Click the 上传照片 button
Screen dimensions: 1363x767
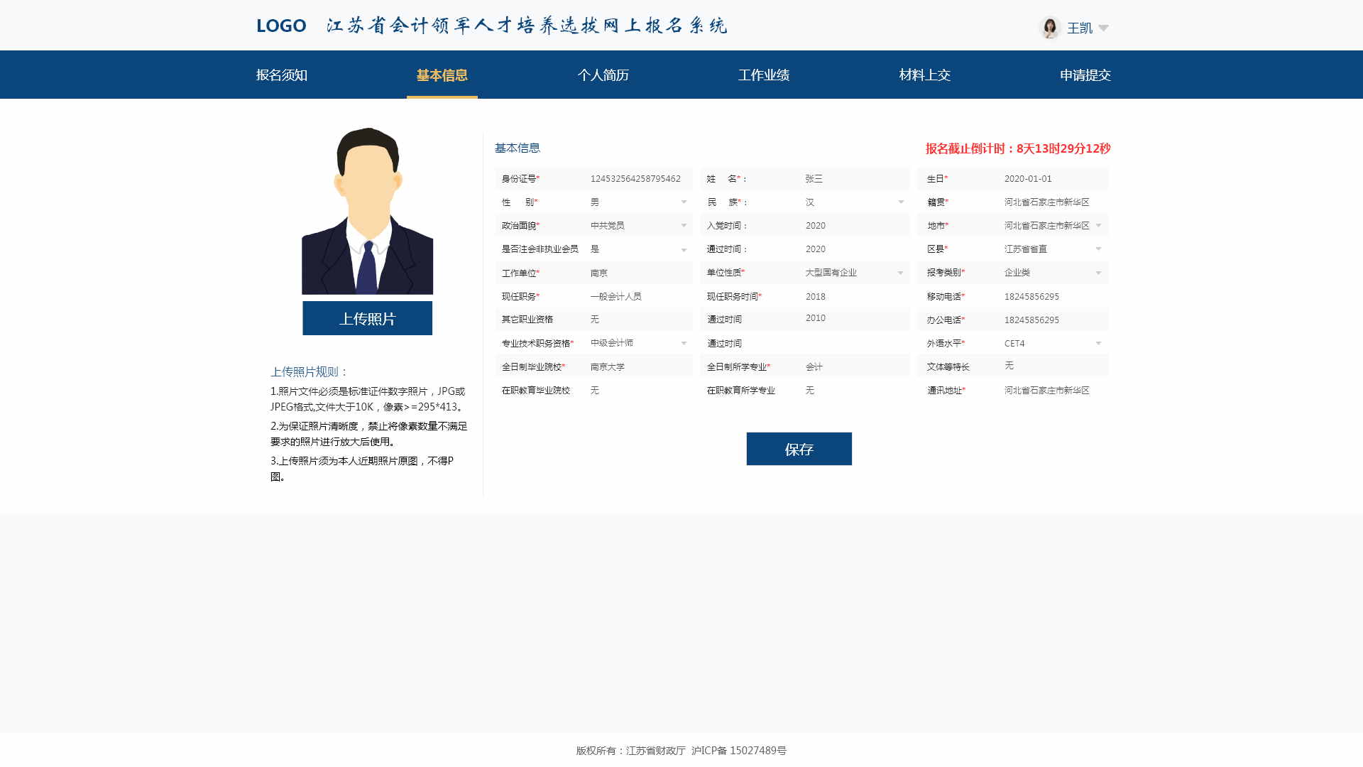(367, 318)
